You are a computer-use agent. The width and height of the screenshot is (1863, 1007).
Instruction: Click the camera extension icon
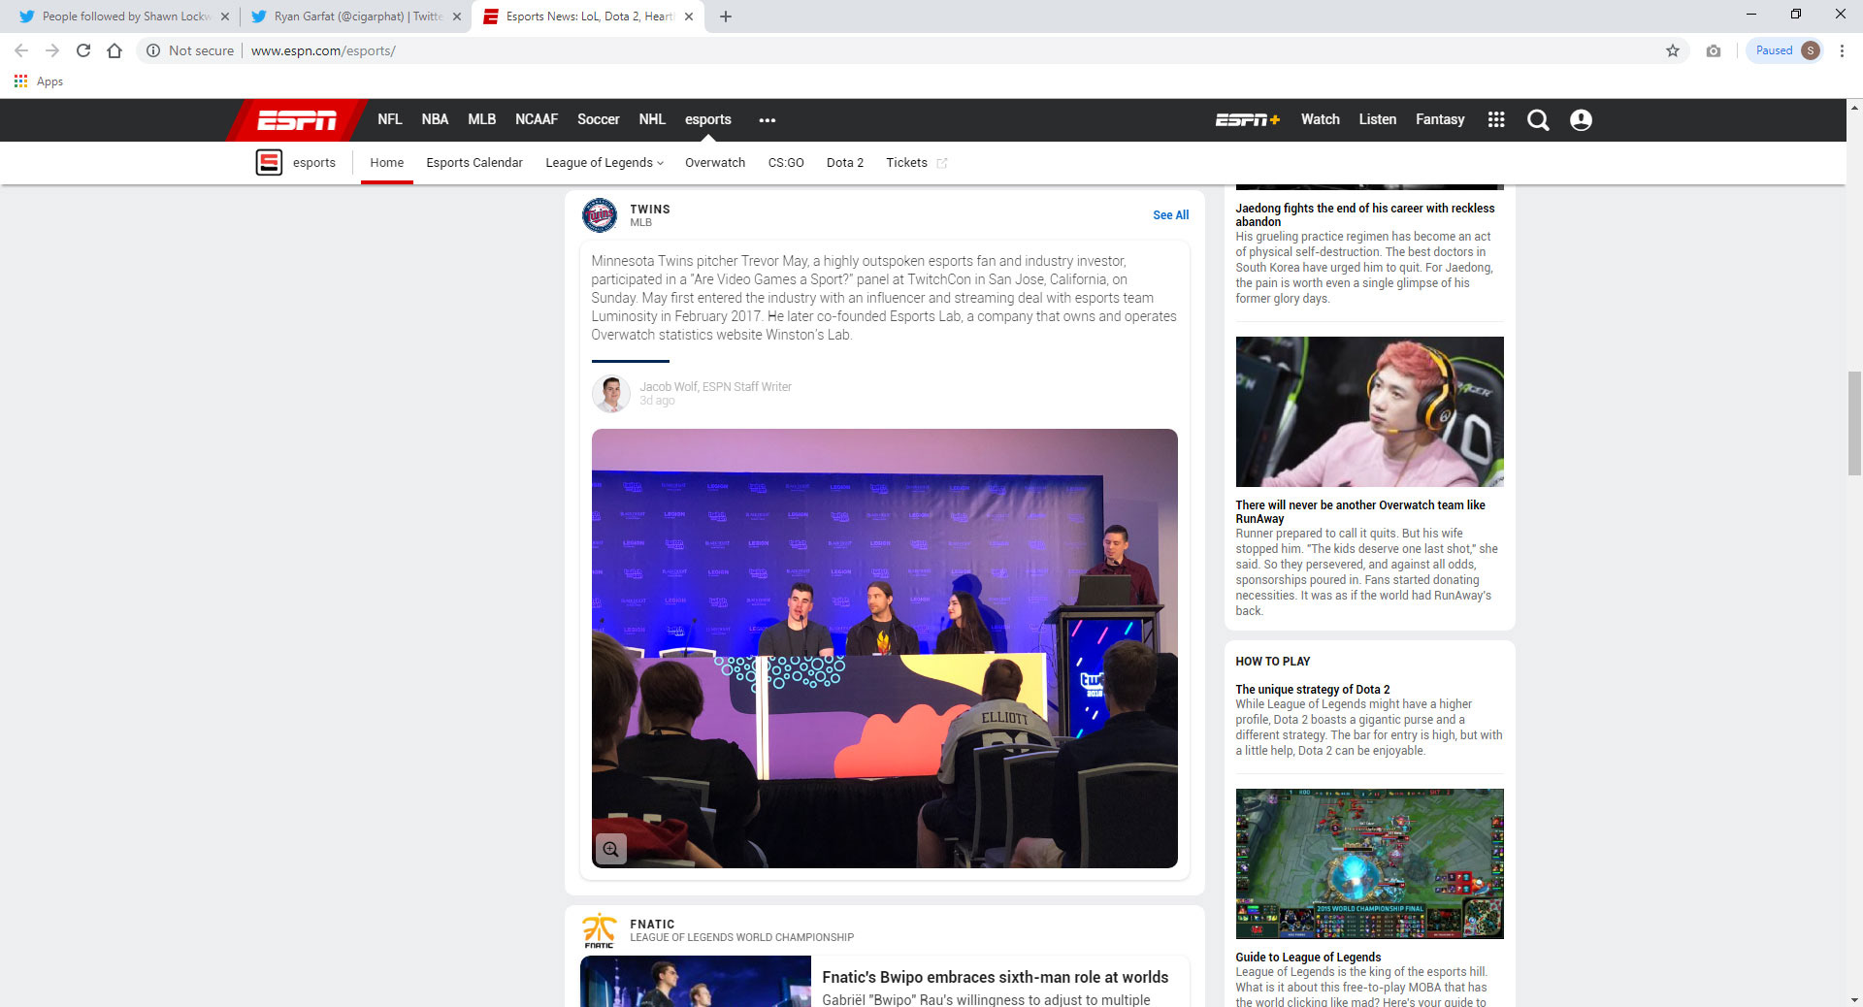tap(1714, 50)
